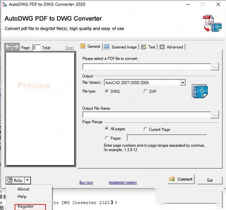Open the Help button dropdown arrow

[x=27, y=180]
